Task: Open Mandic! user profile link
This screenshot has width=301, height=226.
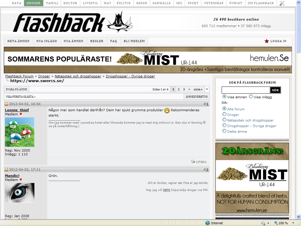Action: pyautogui.click(x=12, y=176)
